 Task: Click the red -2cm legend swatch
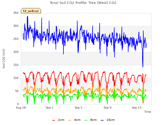[x=53, y=120]
